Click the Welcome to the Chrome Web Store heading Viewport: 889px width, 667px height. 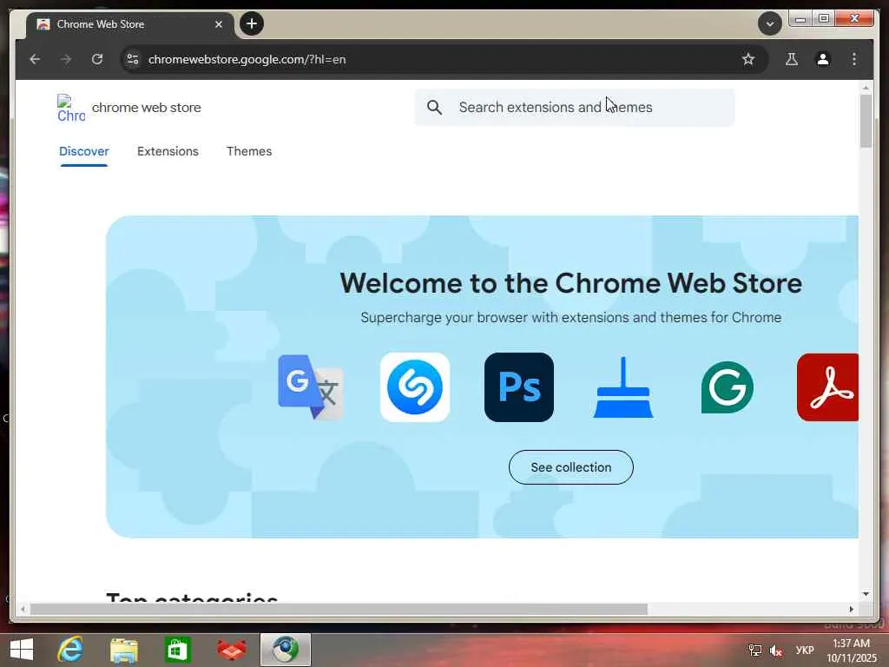click(x=571, y=283)
